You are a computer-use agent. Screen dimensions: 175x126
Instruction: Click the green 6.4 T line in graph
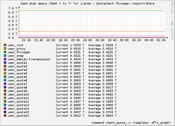(92, 11)
